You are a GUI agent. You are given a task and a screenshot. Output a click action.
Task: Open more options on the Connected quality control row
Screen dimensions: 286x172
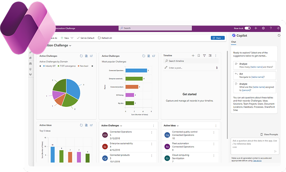214,132
